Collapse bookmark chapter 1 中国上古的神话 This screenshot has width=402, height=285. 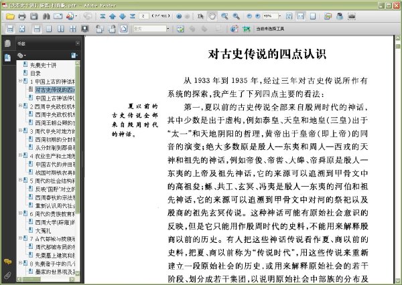[x=20, y=81]
